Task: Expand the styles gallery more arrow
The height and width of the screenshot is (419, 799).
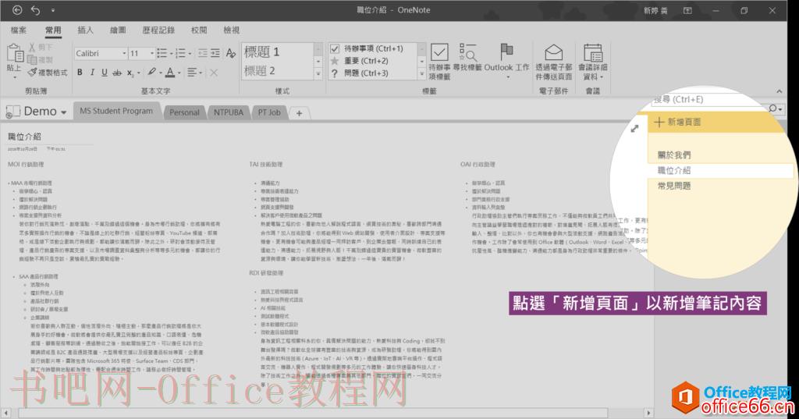Action: pyautogui.click(x=318, y=74)
